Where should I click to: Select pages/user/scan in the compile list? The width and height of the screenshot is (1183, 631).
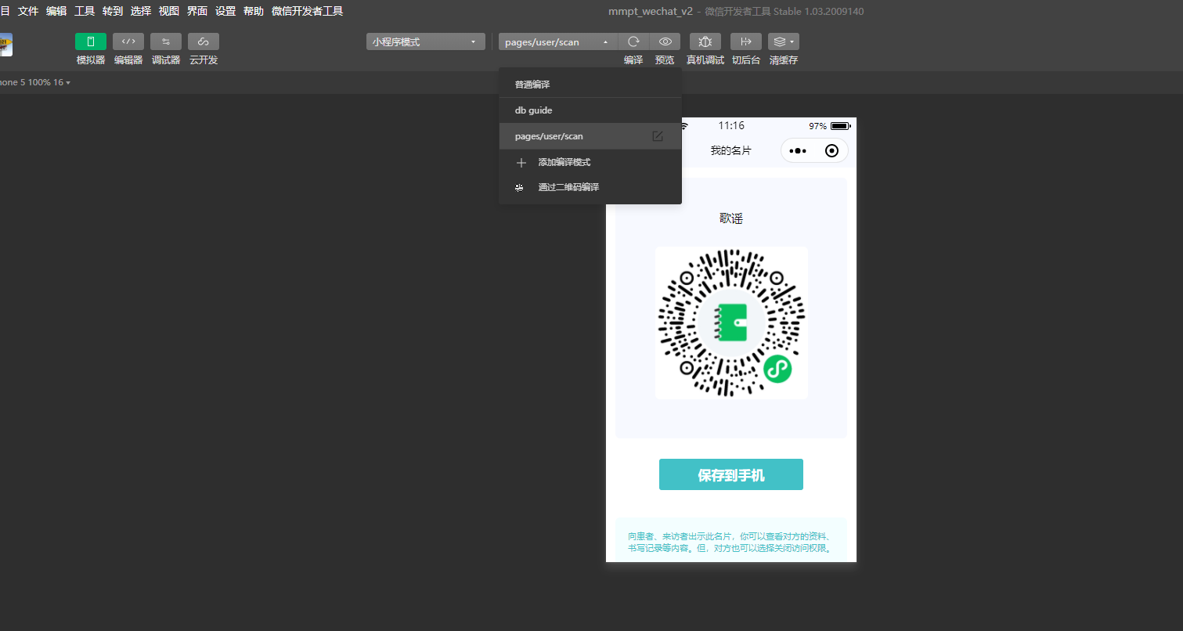tap(590, 136)
